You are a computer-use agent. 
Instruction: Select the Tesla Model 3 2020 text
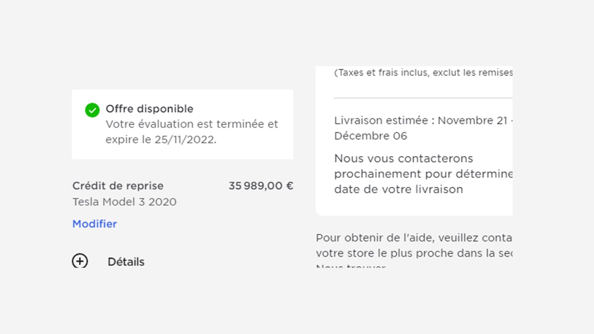click(x=124, y=202)
